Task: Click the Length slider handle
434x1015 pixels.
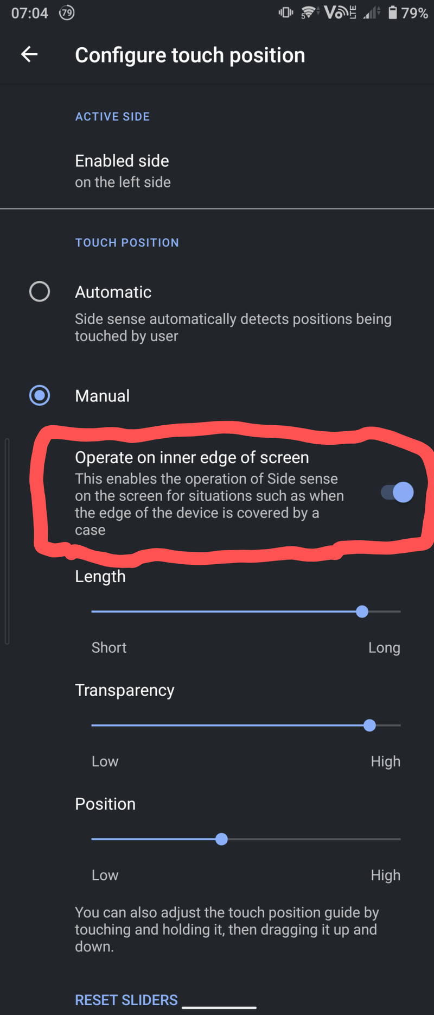Action: (362, 611)
